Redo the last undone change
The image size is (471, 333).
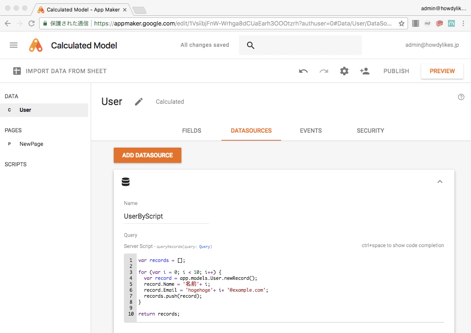324,71
